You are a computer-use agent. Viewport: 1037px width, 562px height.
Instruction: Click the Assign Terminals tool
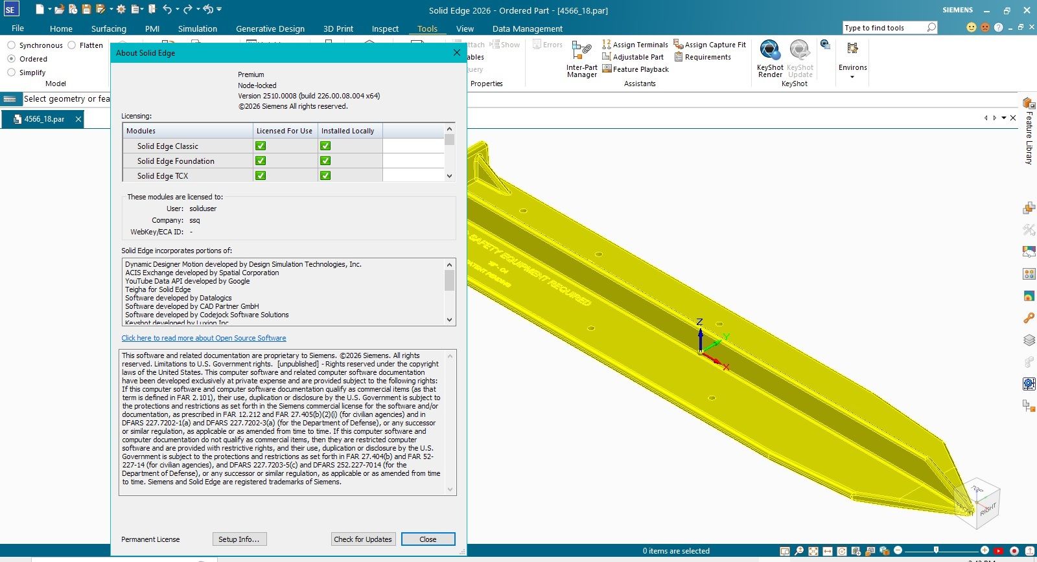click(x=635, y=45)
